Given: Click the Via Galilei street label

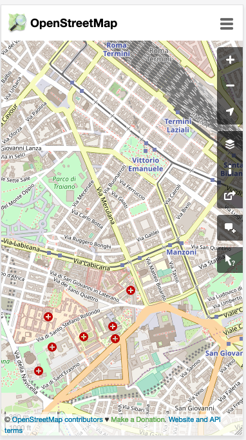Looking at the screenshot, I should 147,235.
